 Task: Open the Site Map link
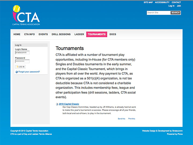tap(148, 2)
